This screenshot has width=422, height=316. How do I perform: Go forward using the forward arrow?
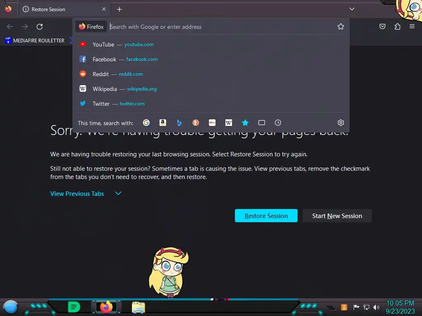pos(25,27)
